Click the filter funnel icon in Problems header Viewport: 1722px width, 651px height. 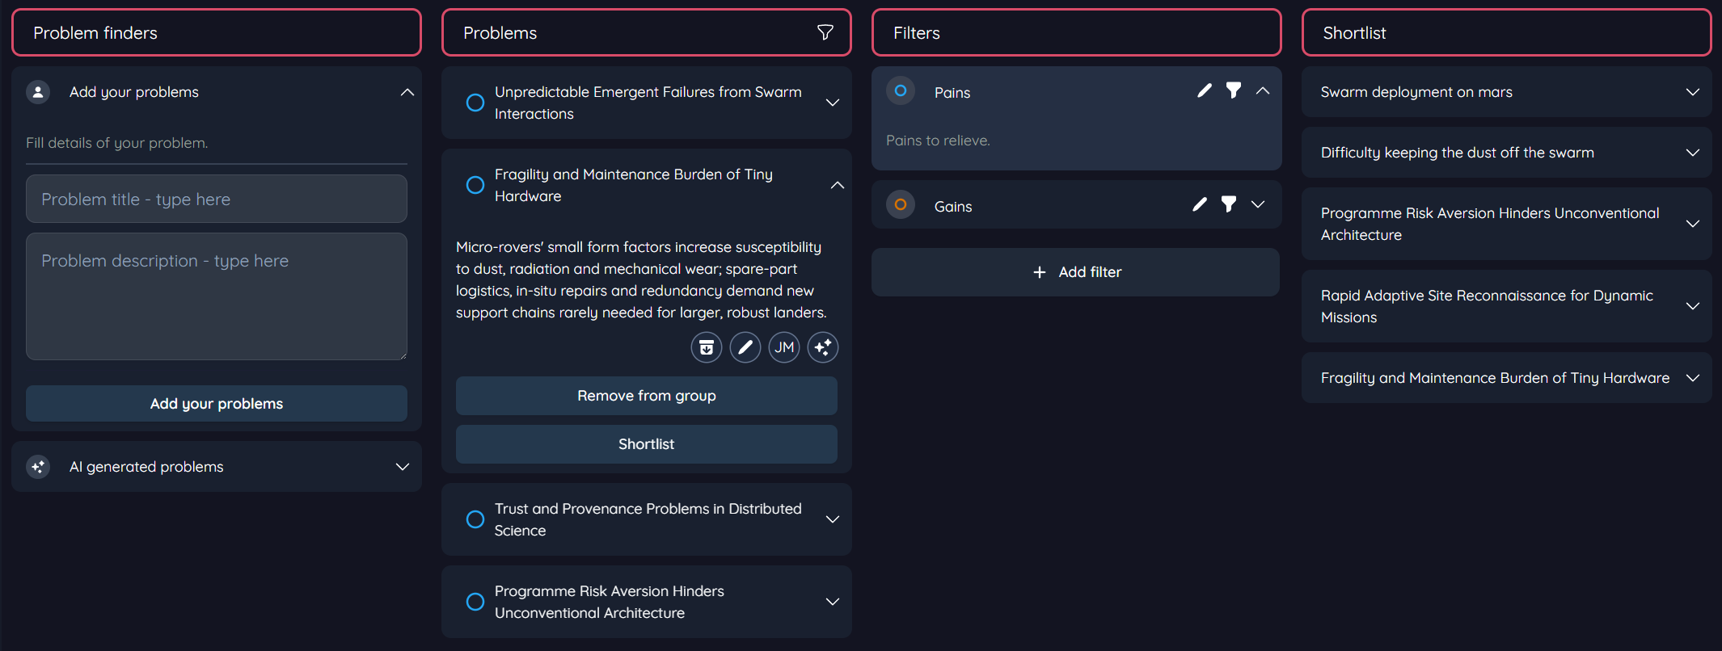(x=825, y=32)
